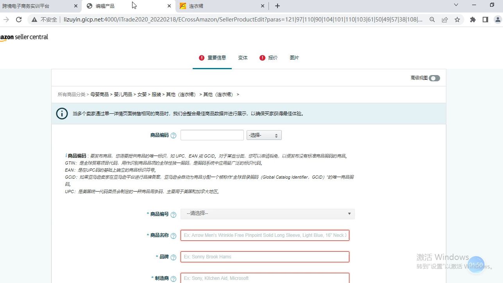Switch to the 报价 tab
Viewport: 503px width, 283px height.
coord(273,58)
